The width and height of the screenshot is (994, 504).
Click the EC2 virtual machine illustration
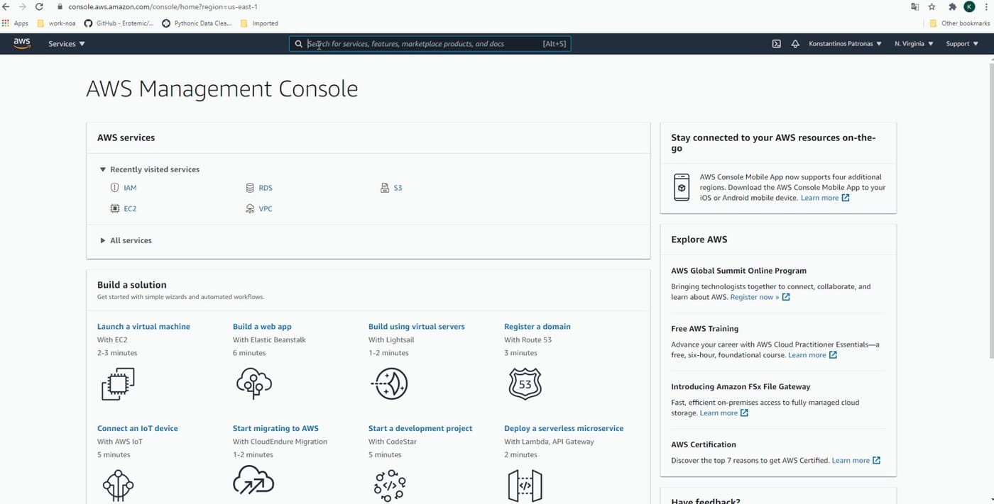point(118,384)
